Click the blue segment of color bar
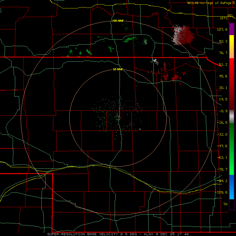 pyautogui.click(x=232, y=187)
